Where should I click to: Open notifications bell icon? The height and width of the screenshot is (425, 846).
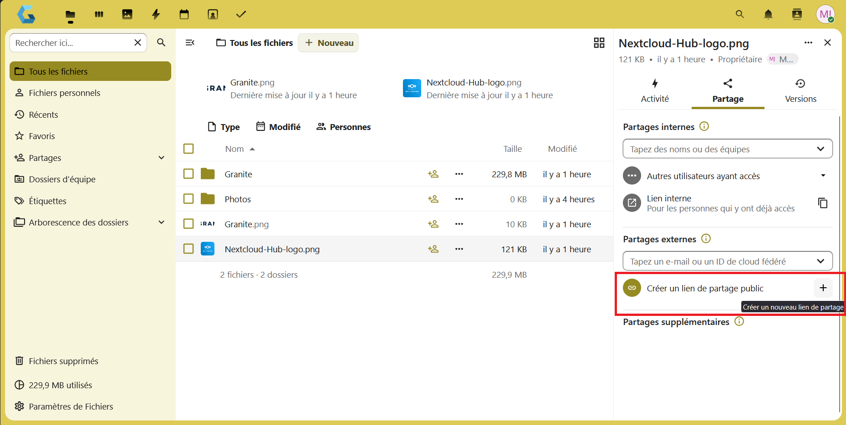(768, 15)
